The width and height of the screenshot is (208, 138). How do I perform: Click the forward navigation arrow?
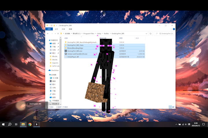point(52,34)
